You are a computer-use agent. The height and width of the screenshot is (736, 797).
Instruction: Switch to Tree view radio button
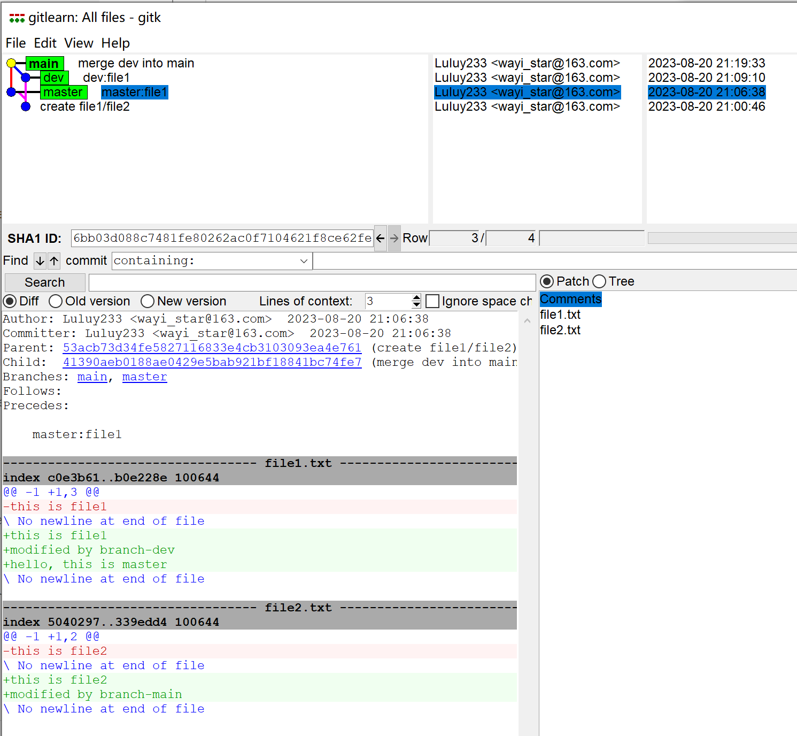tap(599, 282)
